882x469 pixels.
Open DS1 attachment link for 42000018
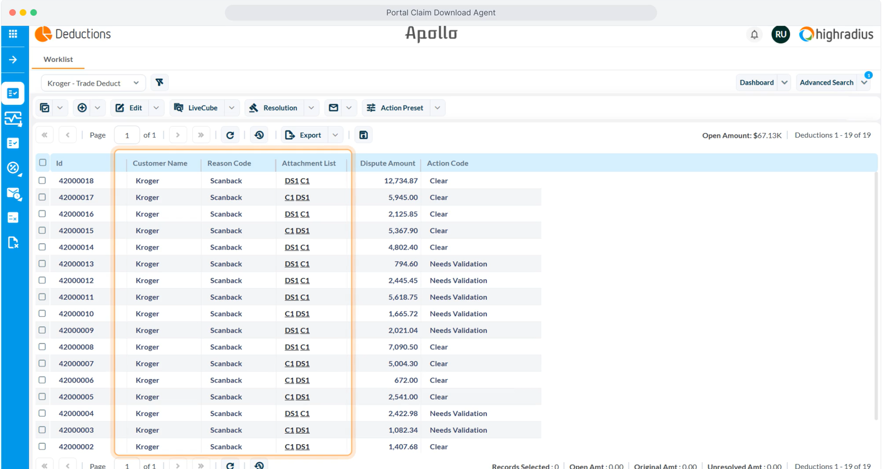click(x=291, y=181)
